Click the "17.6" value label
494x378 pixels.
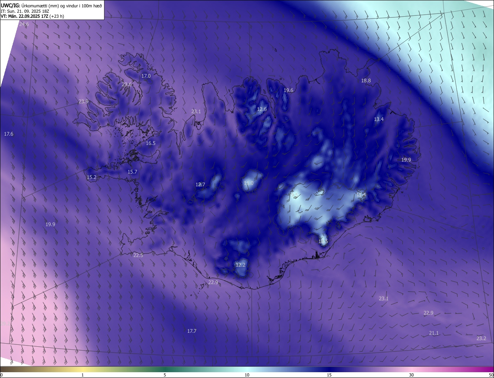[x=8, y=134]
